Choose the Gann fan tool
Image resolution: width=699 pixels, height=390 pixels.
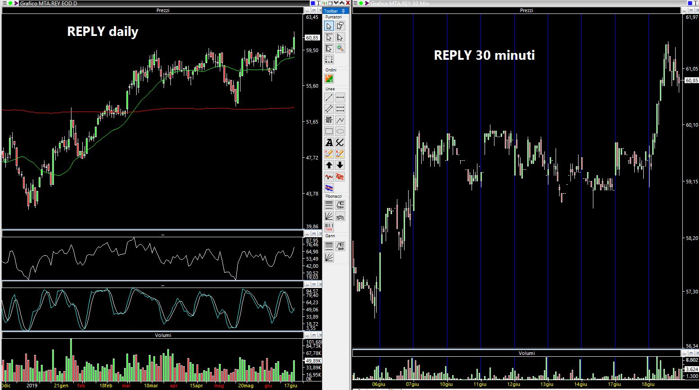pyautogui.click(x=329, y=257)
